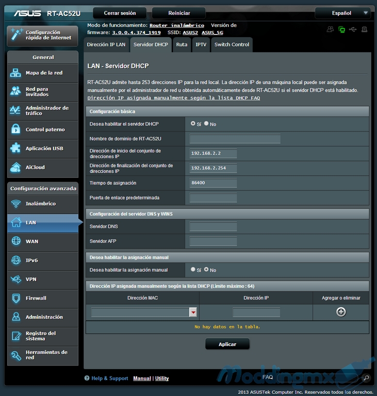Click 'No hay datos en la tabla.' text
This screenshot has height=396, width=377.
pos(227,327)
